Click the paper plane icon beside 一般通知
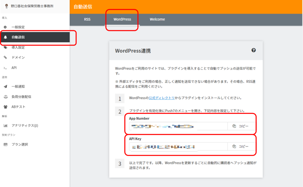The image size is (303, 187). [x=5, y=86]
